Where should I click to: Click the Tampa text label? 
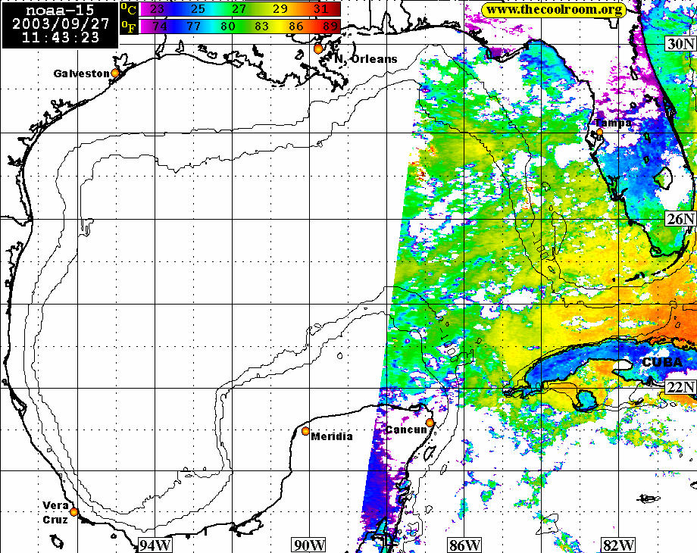[614, 122]
